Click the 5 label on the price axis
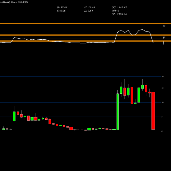 [x=162, y=117]
